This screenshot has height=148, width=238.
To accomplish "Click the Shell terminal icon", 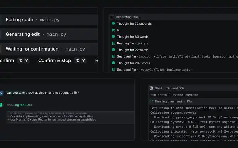I will pos(151,88).
